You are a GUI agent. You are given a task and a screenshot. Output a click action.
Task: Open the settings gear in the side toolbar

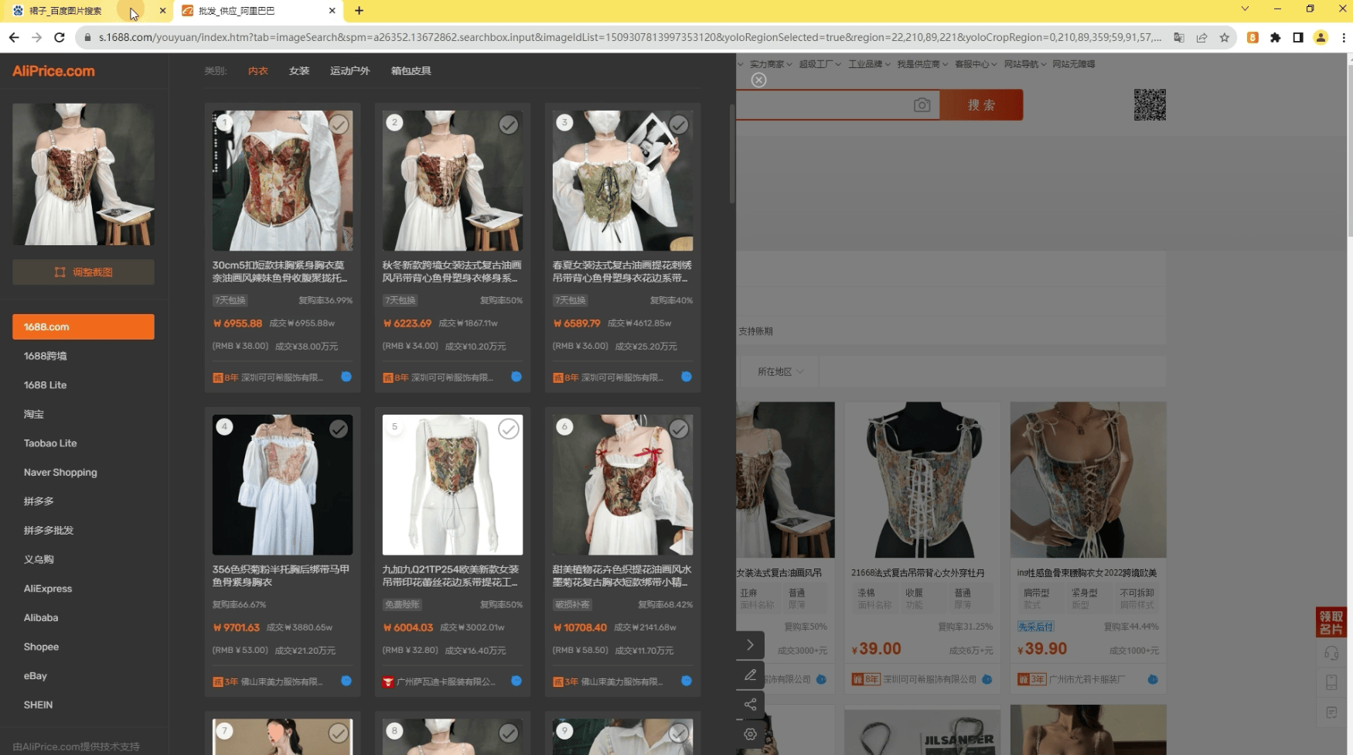click(x=750, y=734)
